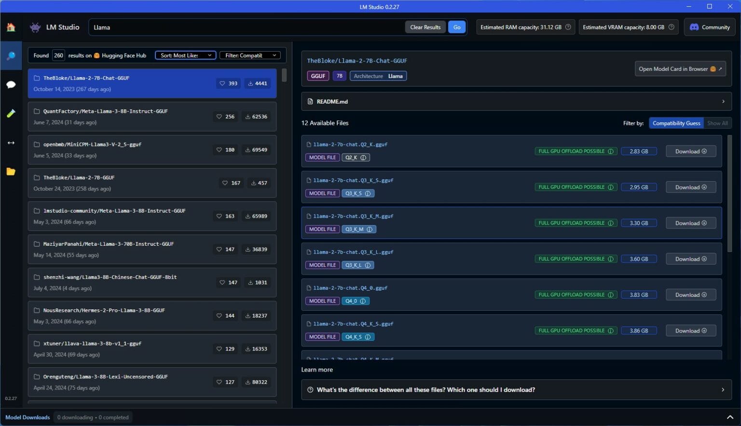
Task: Expand the 'Which one should I download?' help
Action: tap(516, 390)
